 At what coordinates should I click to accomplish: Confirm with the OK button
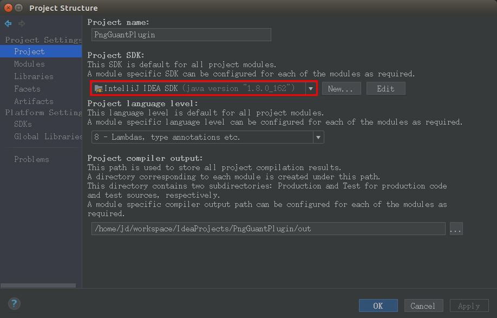click(x=378, y=306)
